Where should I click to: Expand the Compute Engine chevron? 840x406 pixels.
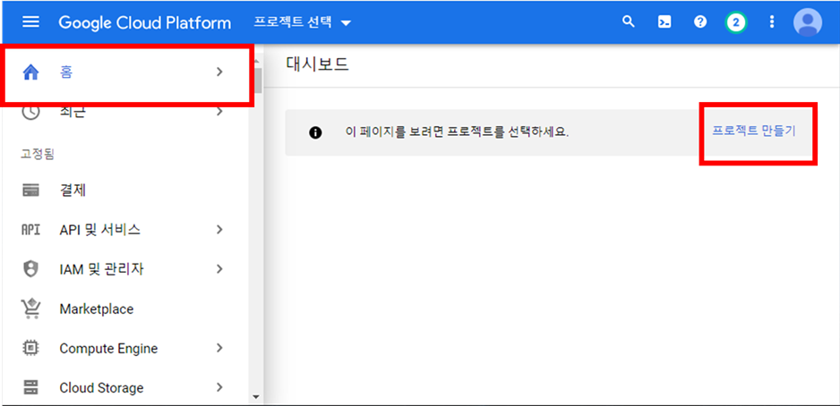tap(219, 348)
